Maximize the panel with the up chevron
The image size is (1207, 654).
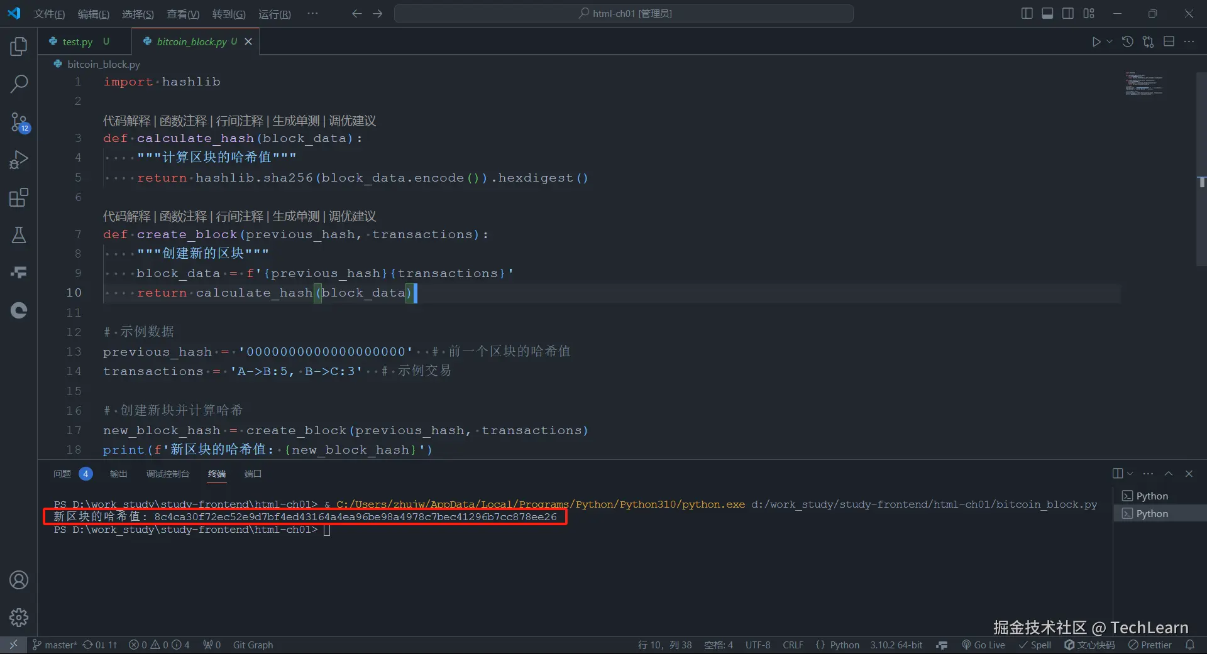(1169, 474)
